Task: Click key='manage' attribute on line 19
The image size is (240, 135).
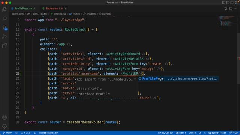Action: pyautogui.click(x=143, y=69)
